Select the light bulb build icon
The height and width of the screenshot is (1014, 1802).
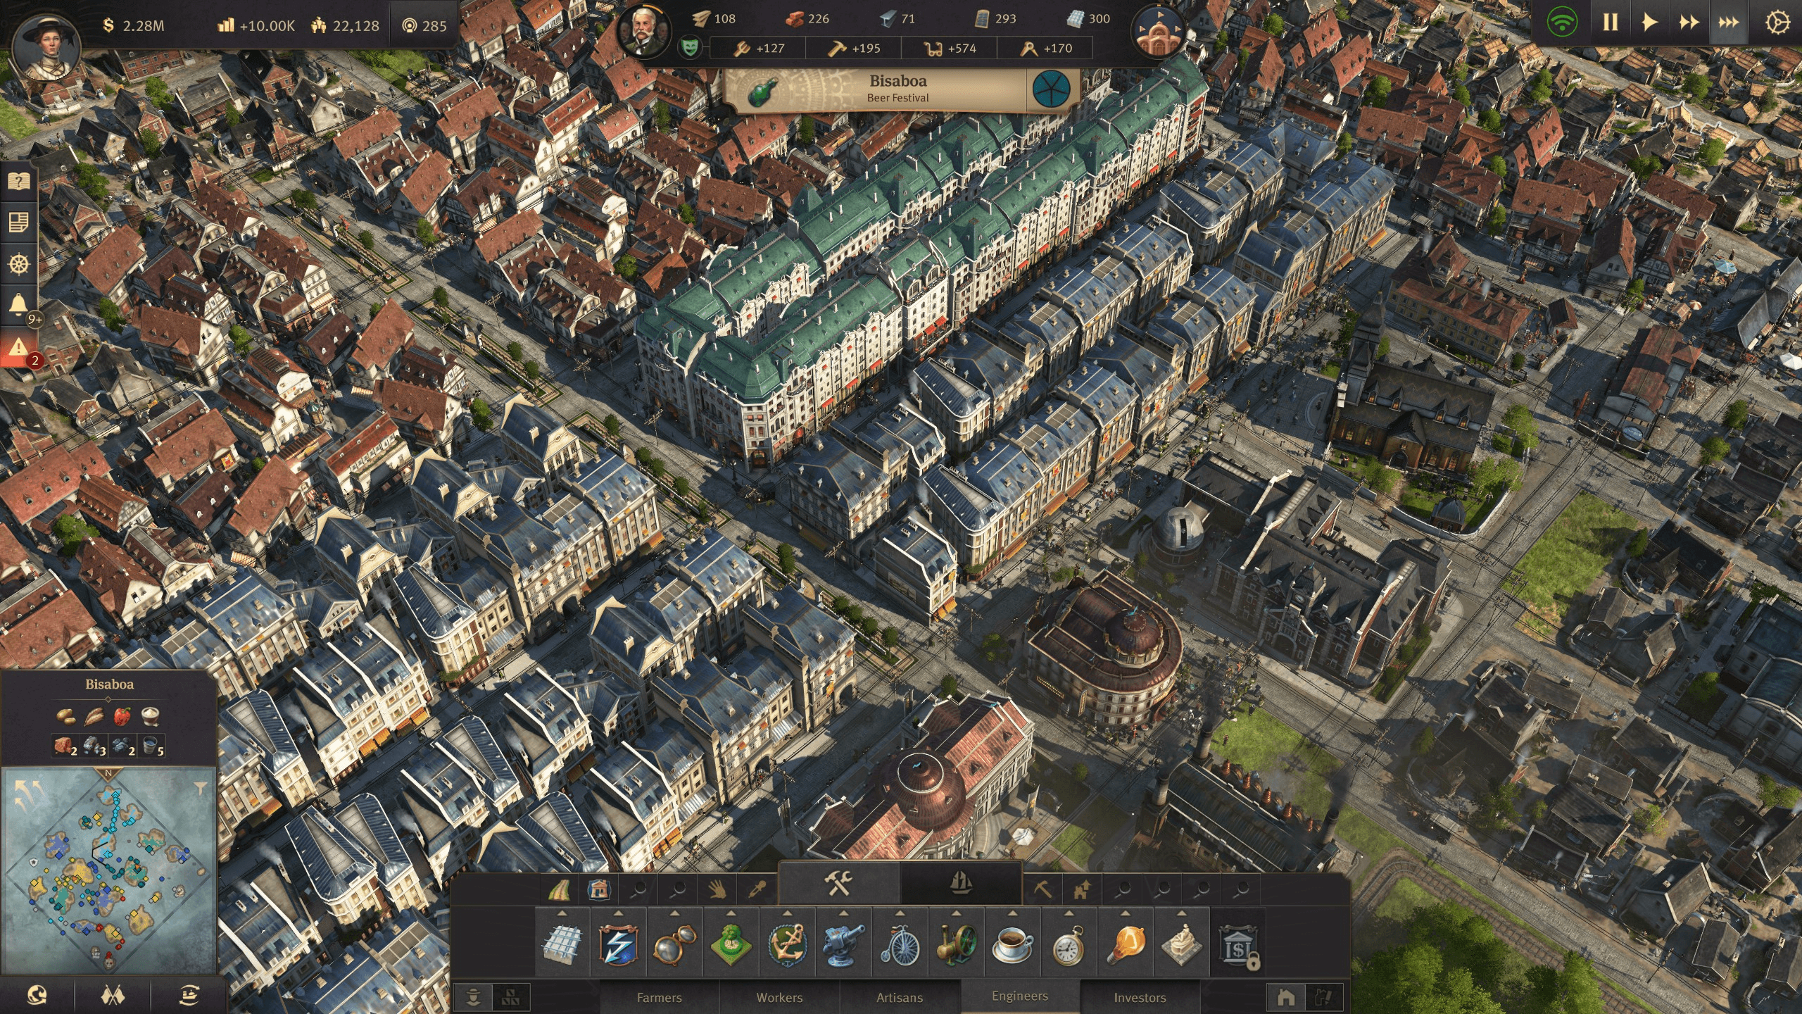[x=1125, y=945]
